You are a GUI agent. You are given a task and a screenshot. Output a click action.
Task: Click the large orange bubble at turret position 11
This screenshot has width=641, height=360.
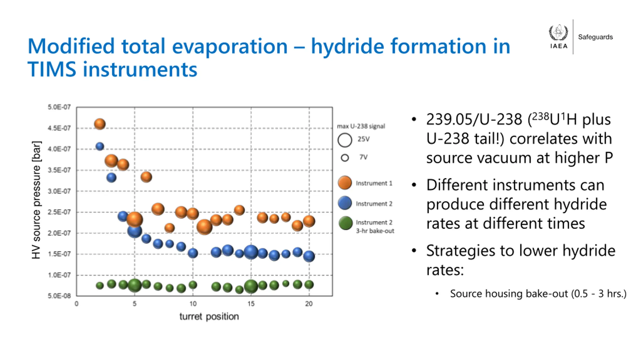coord(204,227)
